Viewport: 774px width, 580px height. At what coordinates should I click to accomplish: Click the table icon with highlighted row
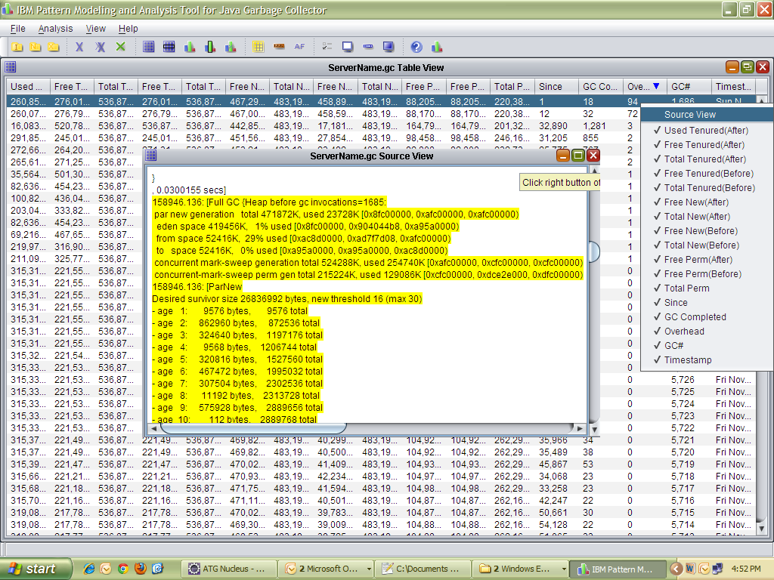click(x=169, y=47)
